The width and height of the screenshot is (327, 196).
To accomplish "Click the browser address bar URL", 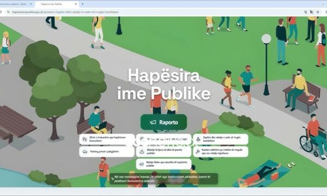I will tap(65, 12).
